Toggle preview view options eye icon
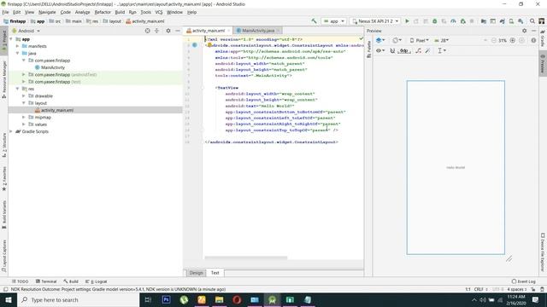This screenshot has width=547, height=307. pos(379,50)
